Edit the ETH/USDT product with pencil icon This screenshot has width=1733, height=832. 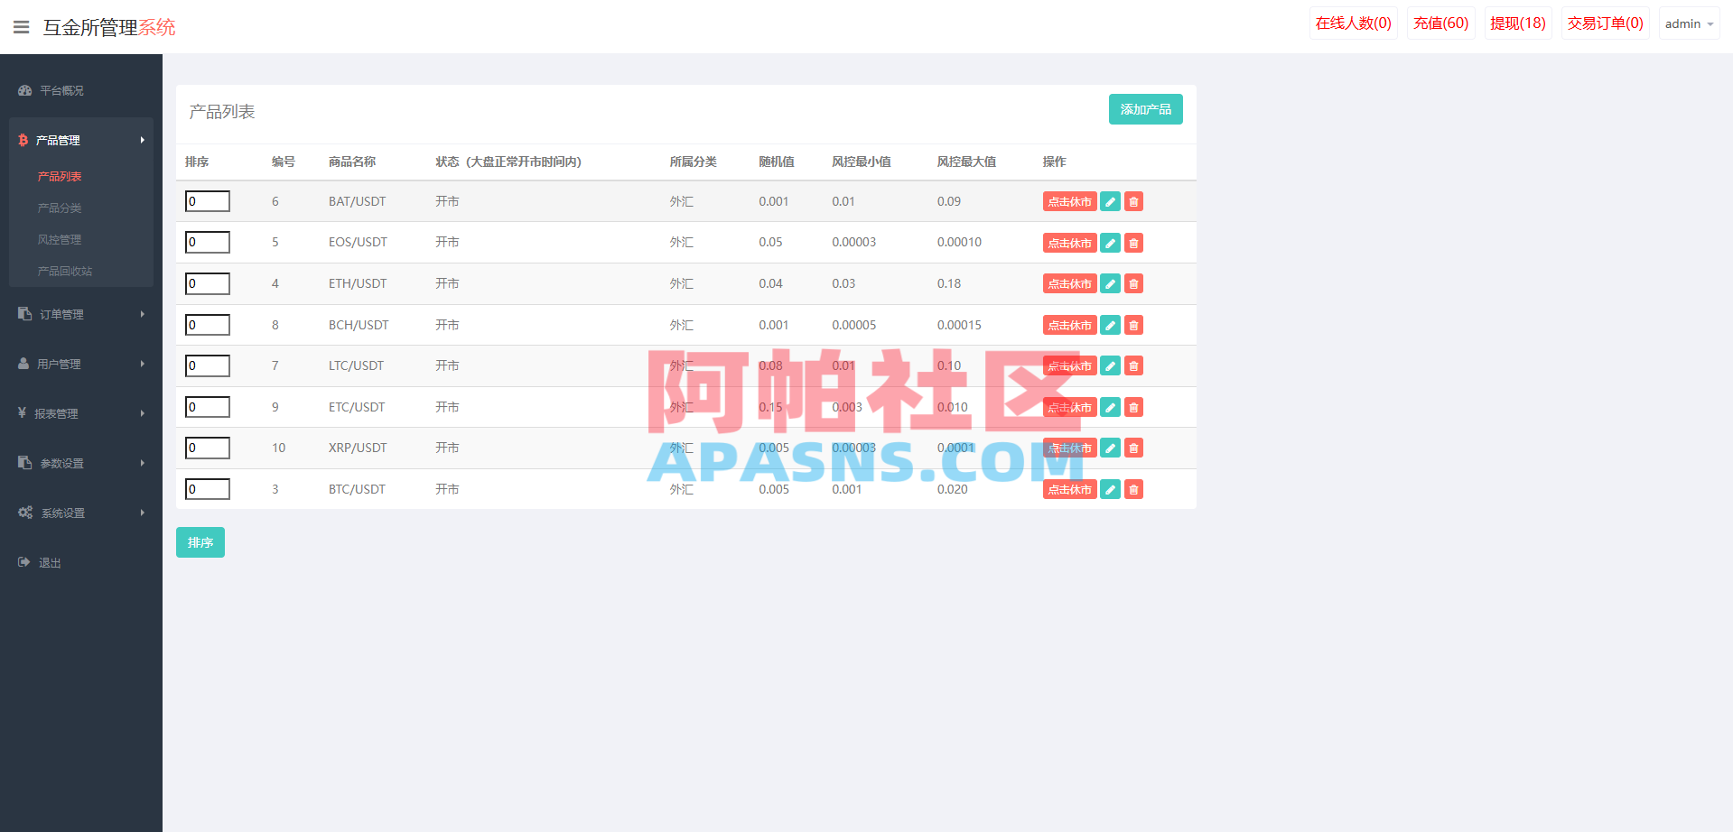1110,283
